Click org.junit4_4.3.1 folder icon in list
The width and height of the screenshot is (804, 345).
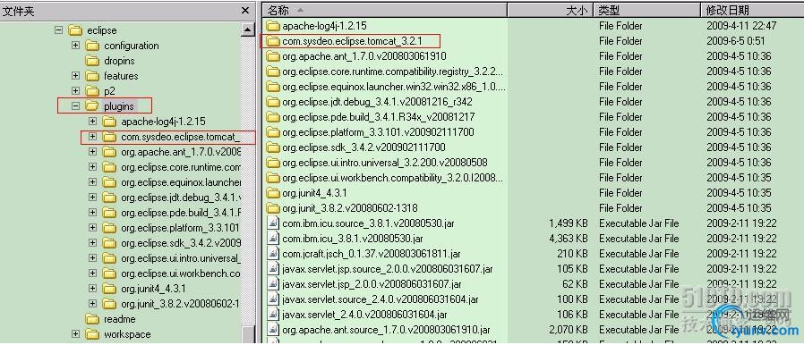(x=273, y=193)
